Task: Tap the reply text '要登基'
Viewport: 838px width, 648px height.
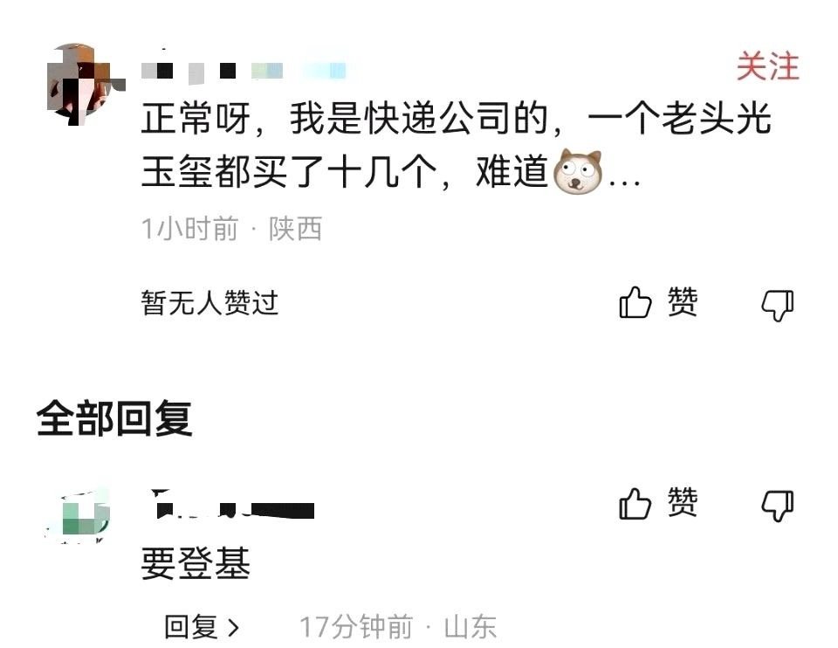Action: (196, 563)
